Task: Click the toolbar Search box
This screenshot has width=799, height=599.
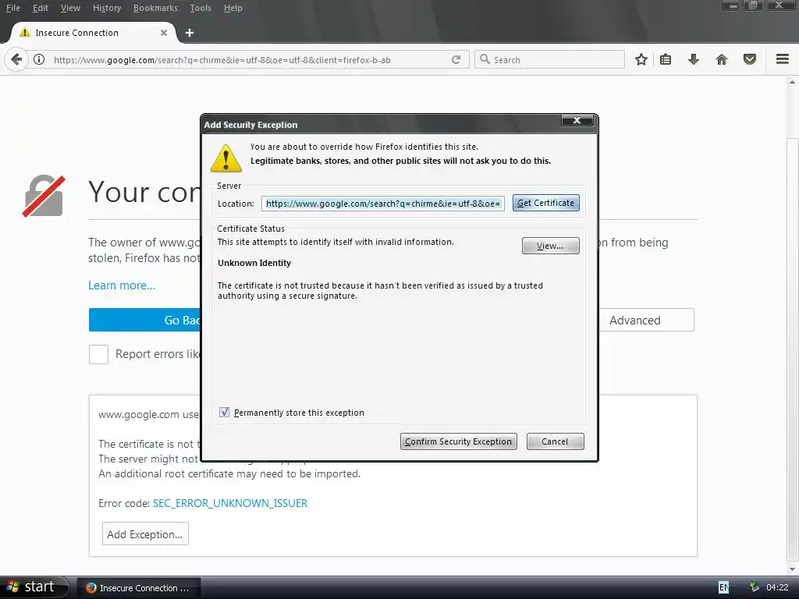Action: (550, 59)
